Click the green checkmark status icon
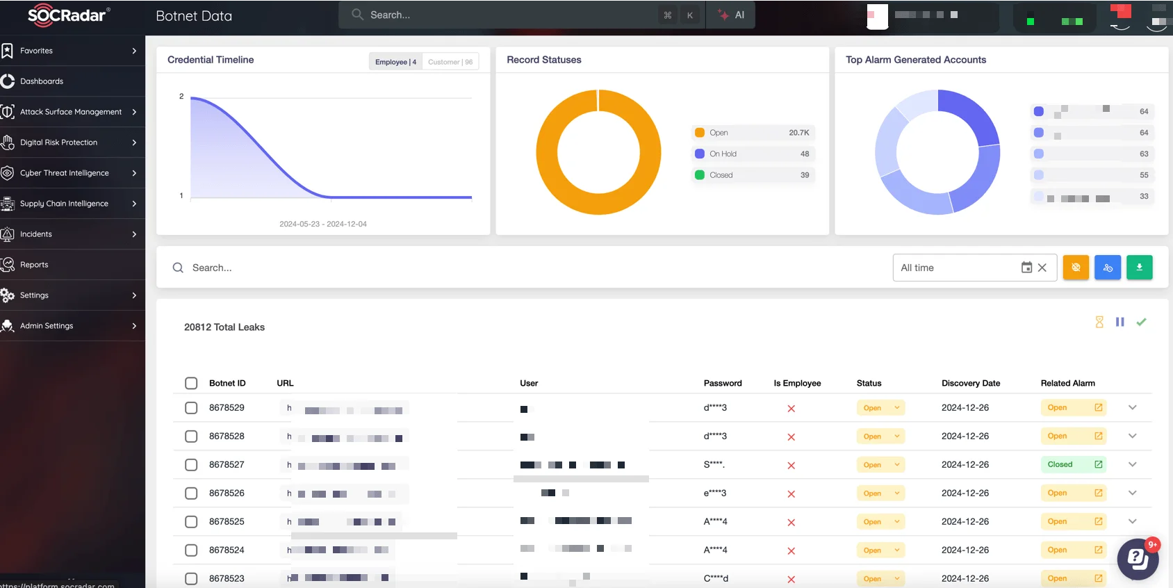The image size is (1173, 588). pyautogui.click(x=1141, y=322)
